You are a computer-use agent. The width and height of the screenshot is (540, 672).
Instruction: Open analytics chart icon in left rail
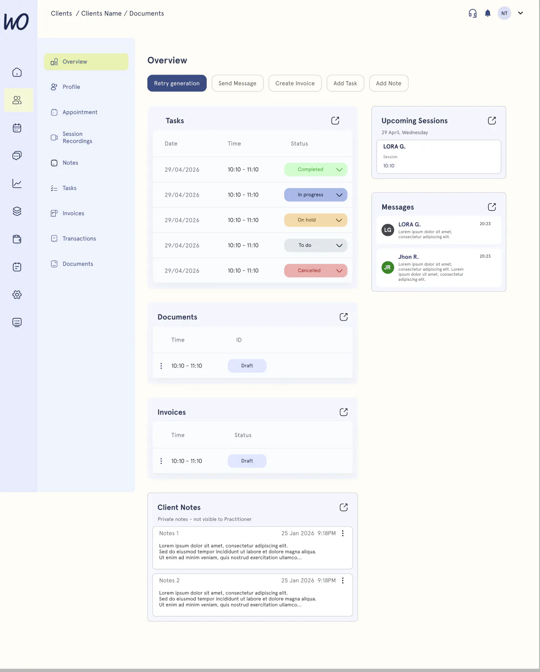(17, 183)
